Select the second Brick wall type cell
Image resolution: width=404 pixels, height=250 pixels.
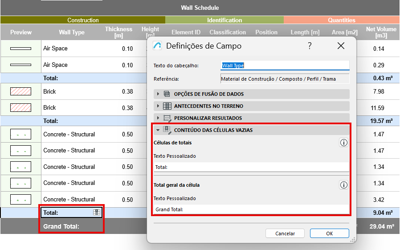pyautogui.click(x=49, y=107)
